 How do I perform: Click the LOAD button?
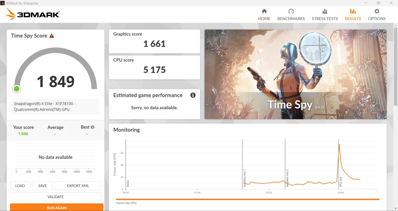(20, 186)
